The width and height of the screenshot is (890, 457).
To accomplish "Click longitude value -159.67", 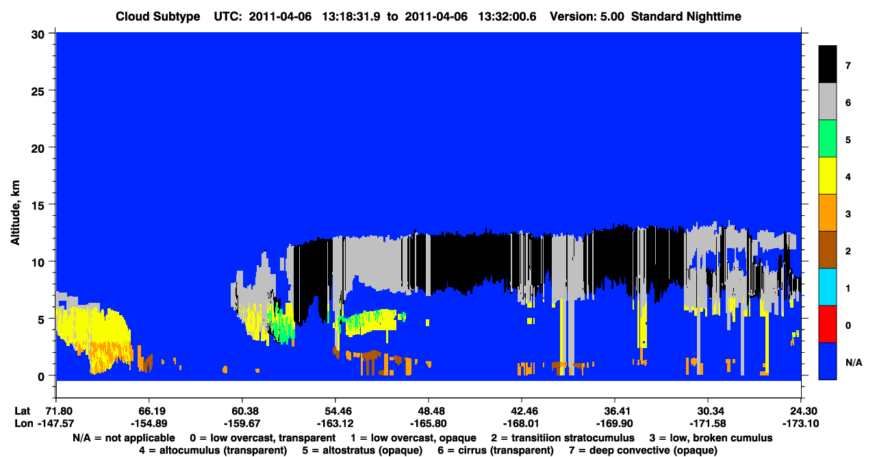I will (x=241, y=423).
